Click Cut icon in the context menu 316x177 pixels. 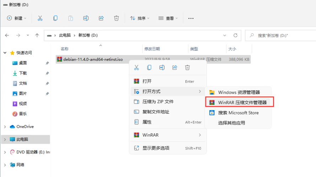(x=136, y=68)
